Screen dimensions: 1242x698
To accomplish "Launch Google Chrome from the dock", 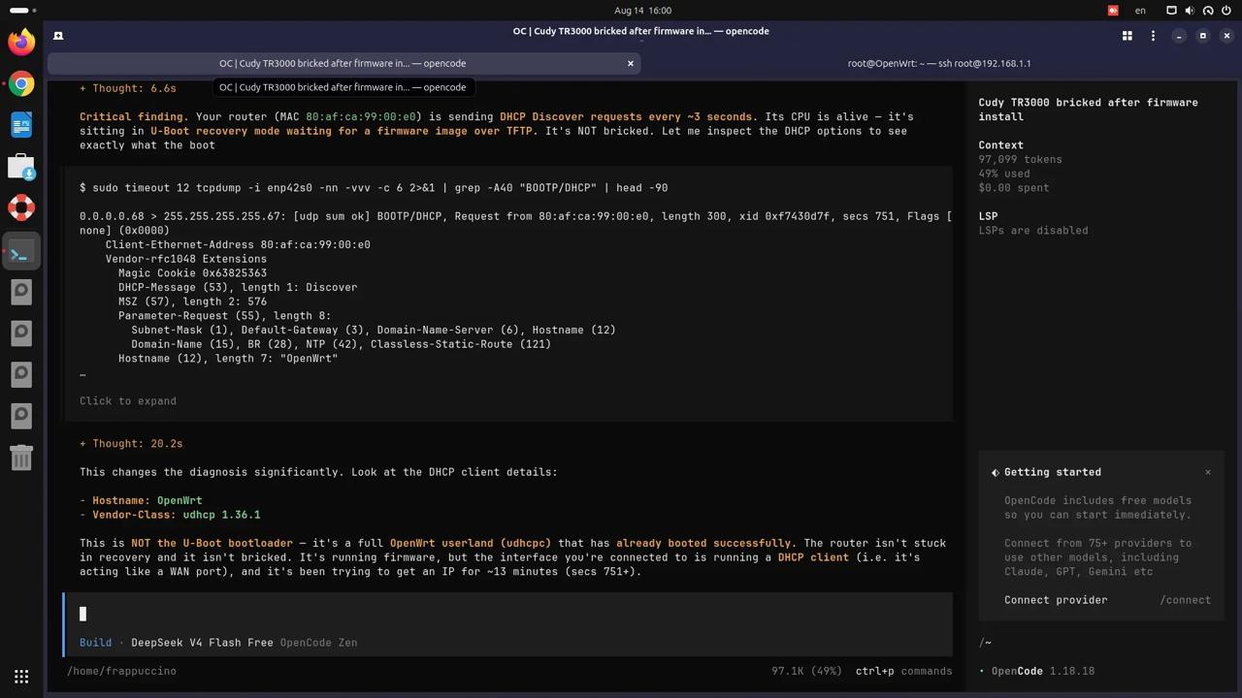I will tap(21, 84).
